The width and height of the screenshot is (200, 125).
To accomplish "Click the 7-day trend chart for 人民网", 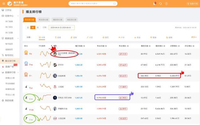I will coord(45,86).
